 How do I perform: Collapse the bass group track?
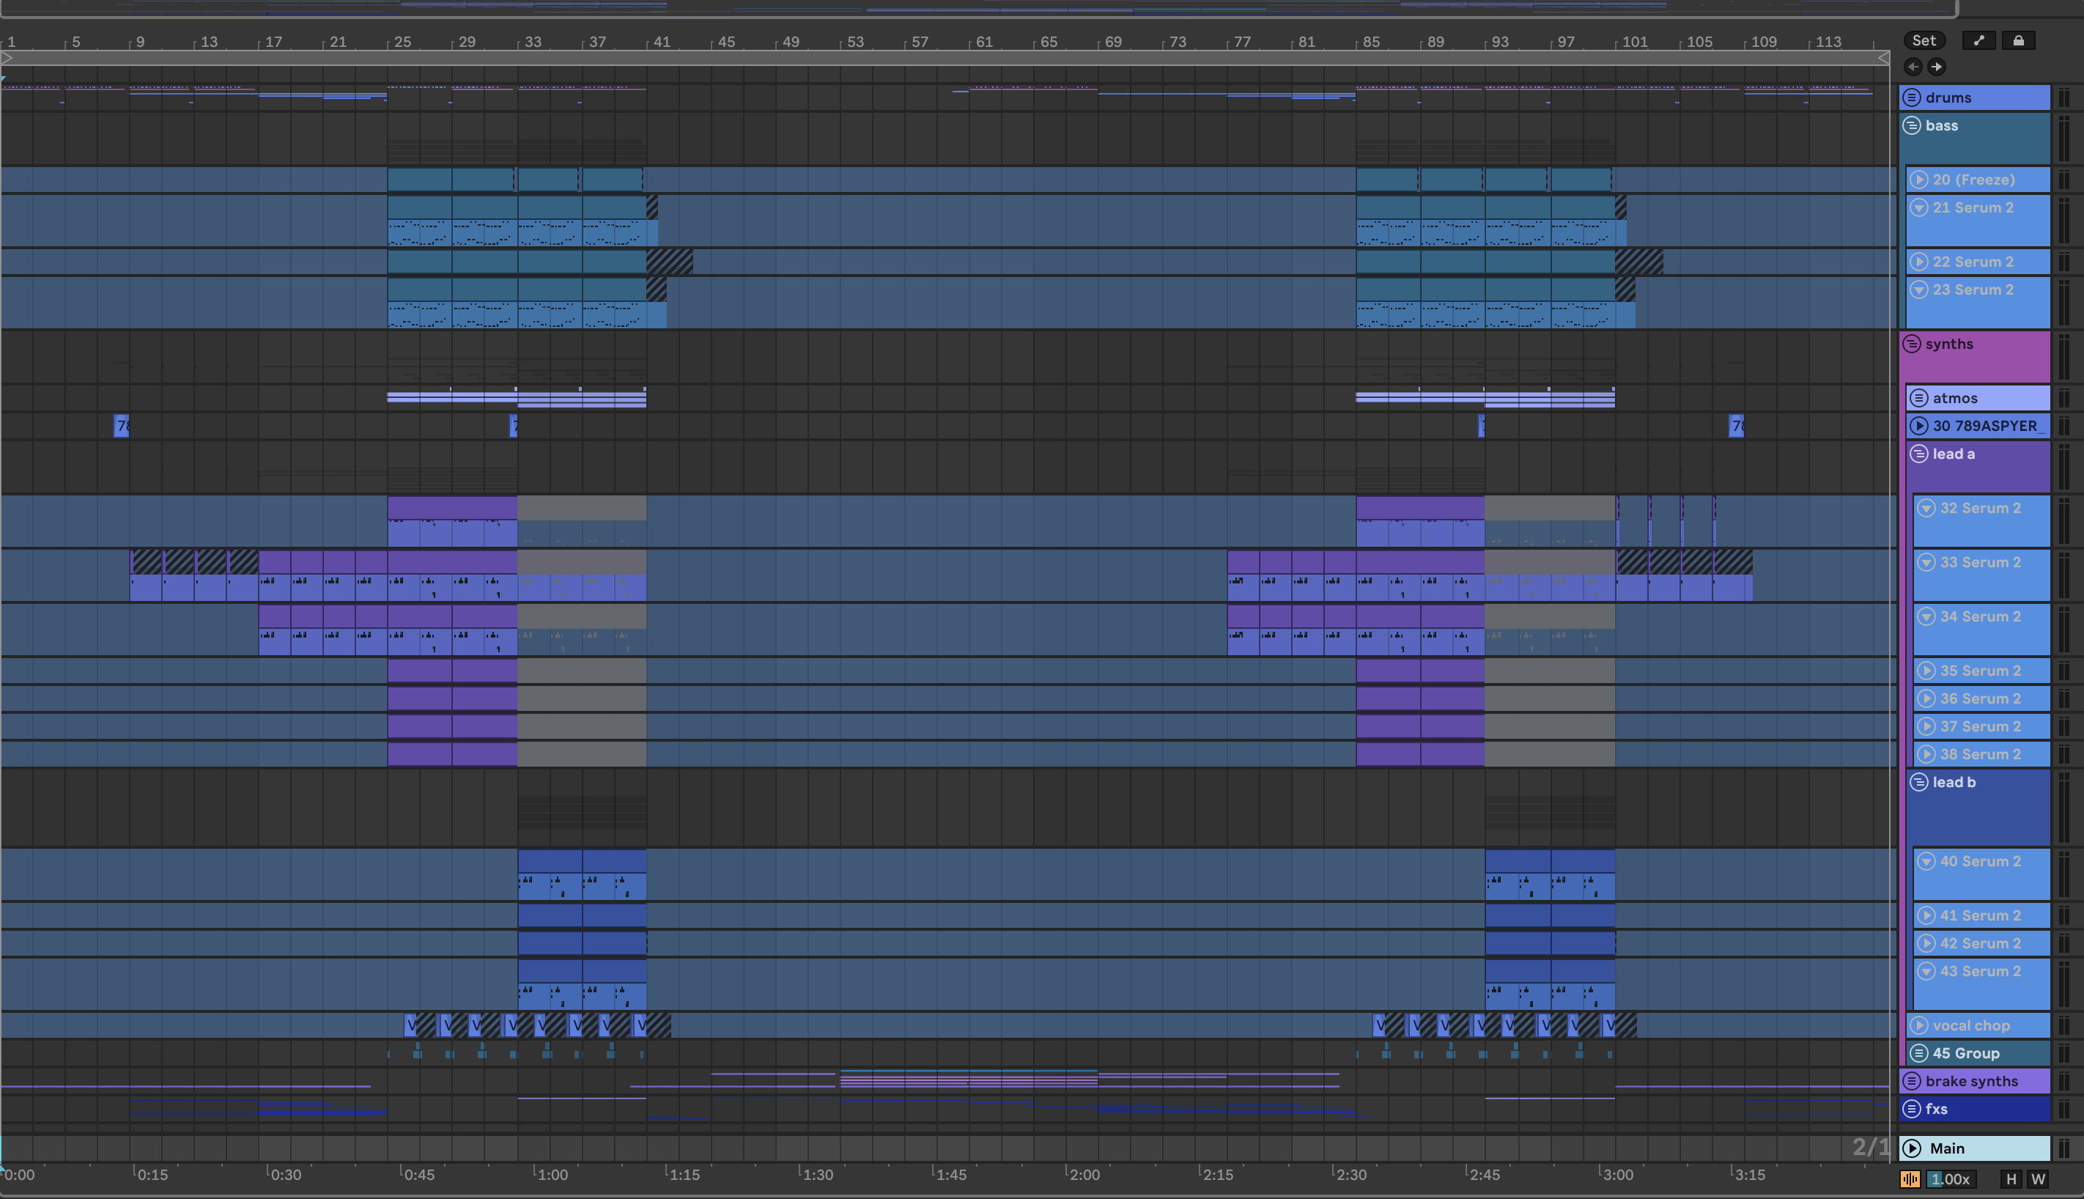click(x=1912, y=125)
